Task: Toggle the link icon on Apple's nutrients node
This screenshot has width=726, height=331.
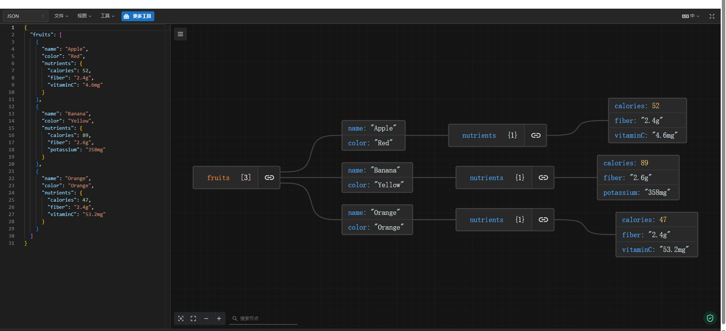Action: (536, 135)
